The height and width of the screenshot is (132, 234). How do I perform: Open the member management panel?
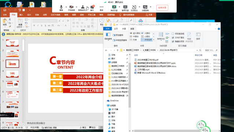(x=83, y=8)
